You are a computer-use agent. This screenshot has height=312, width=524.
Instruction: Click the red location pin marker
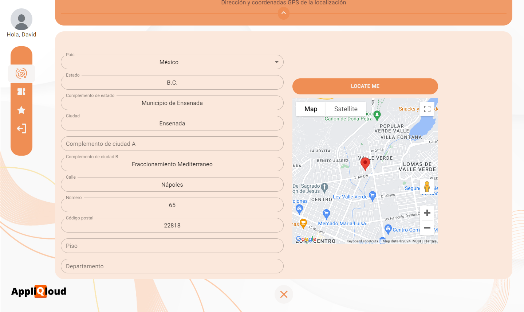(365, 164)
